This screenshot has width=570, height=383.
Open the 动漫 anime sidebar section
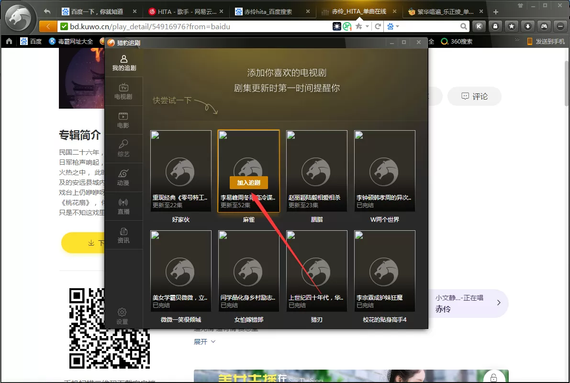point(123,178)
